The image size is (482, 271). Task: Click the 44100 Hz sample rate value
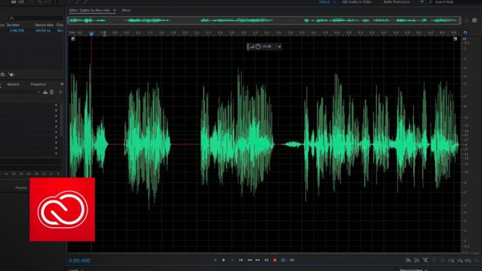tap(43, 31)
